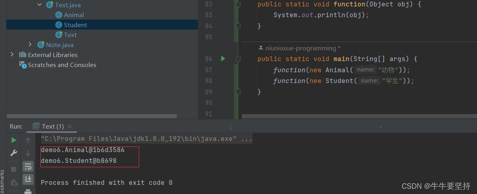Toggle soft-wrap in the console output
This screenshot has height=194, width=477.
point(28,166)
